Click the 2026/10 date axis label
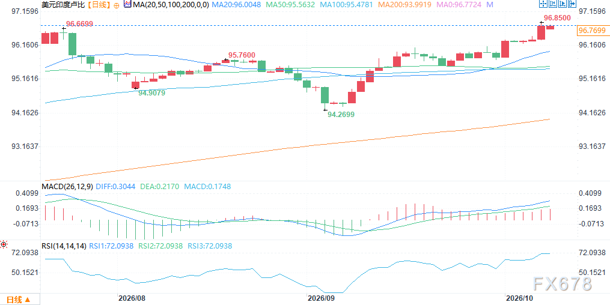 (519, 298)
